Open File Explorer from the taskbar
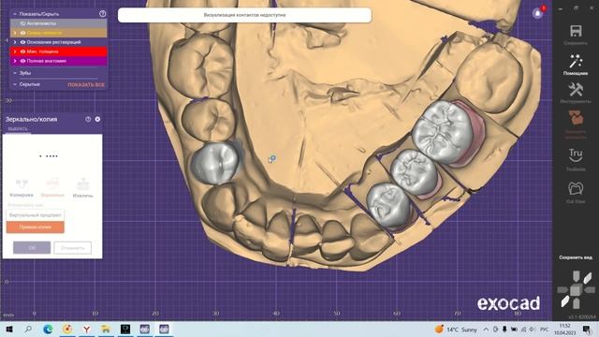 click(x=106, y=329)
